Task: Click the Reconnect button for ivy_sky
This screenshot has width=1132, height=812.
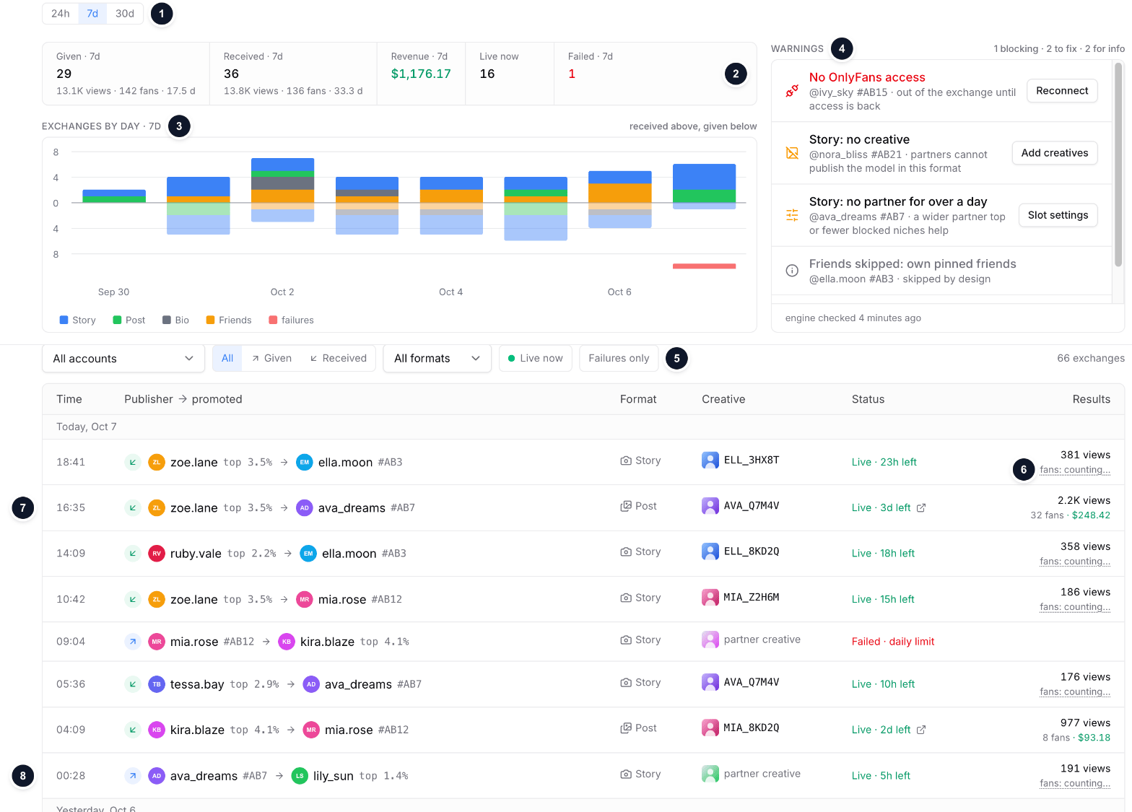Action: coord(1062,91)
